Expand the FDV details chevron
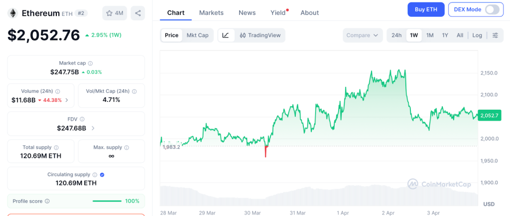Screen dimensions: 510x216 coord(93,128)
